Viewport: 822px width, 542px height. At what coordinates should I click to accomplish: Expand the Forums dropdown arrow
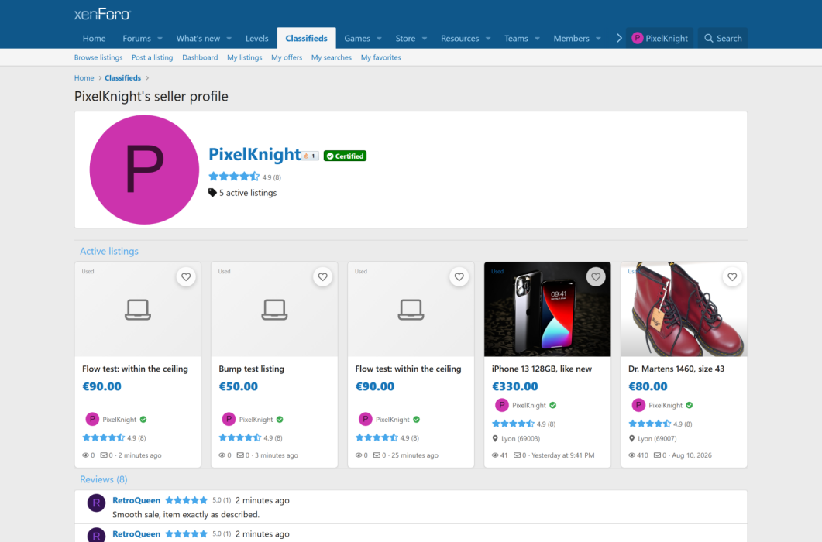pos(160,38)
